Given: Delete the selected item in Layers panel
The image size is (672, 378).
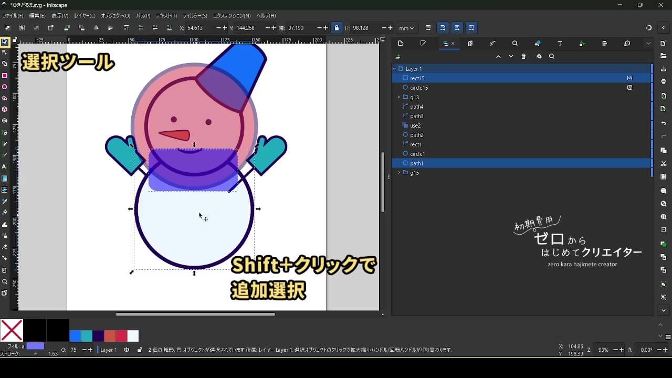Looking at the screenshot, I should 523,57.
